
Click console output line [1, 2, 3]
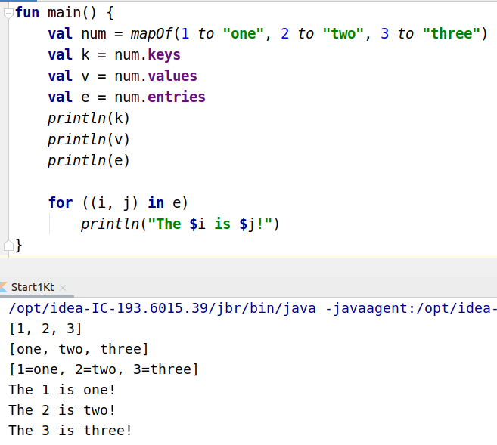[45, 329]
